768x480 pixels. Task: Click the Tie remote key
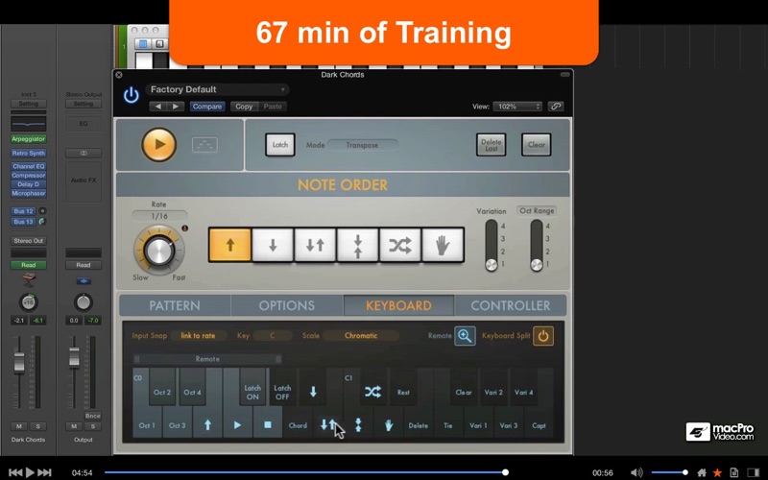coord(447,425)
